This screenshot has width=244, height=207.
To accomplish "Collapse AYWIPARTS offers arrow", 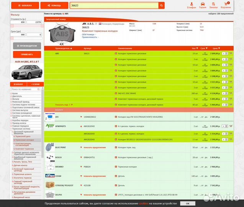I will [x=81, y=126].
